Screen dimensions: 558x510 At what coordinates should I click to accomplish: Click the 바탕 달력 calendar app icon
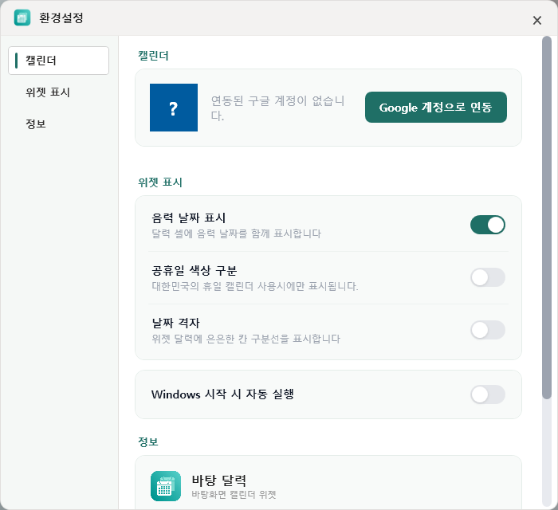point(166,486)
